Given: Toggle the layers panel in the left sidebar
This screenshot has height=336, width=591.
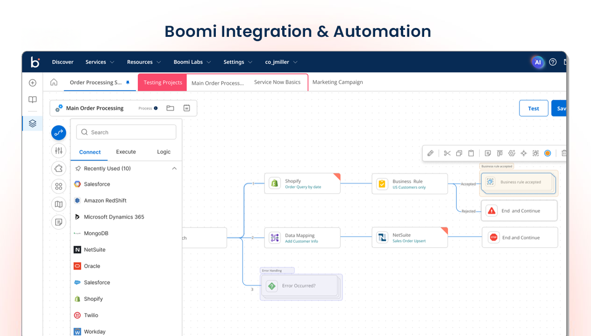Looking at the screenshot, I should [32, 123].
